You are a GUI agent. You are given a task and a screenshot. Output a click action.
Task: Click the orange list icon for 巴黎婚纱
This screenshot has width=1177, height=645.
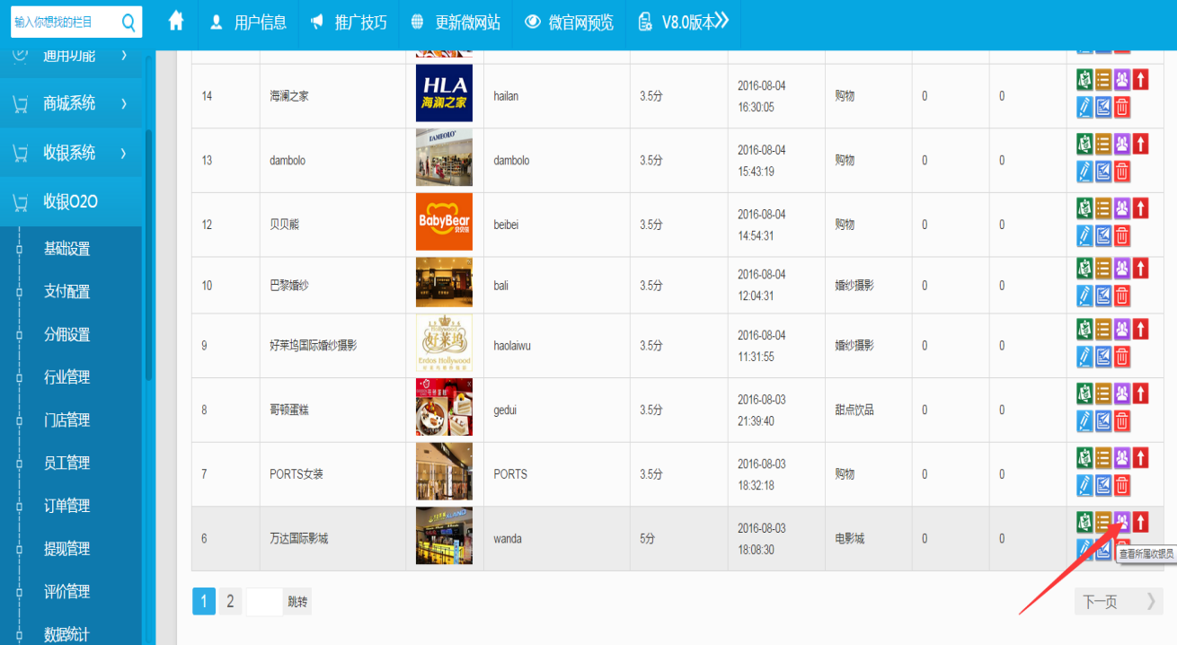[x=1103, y=268]
